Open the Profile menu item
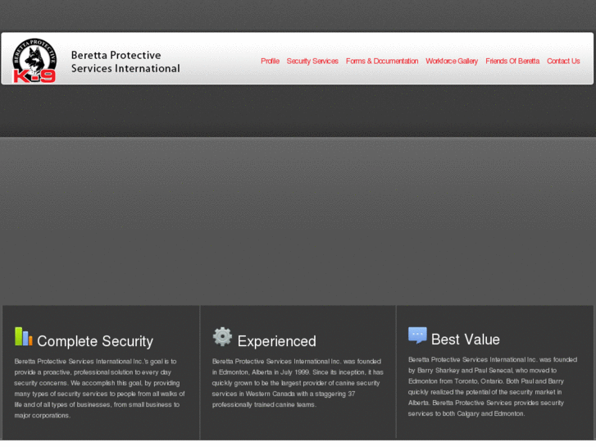596x447 pixels. [x=270, y=62]
